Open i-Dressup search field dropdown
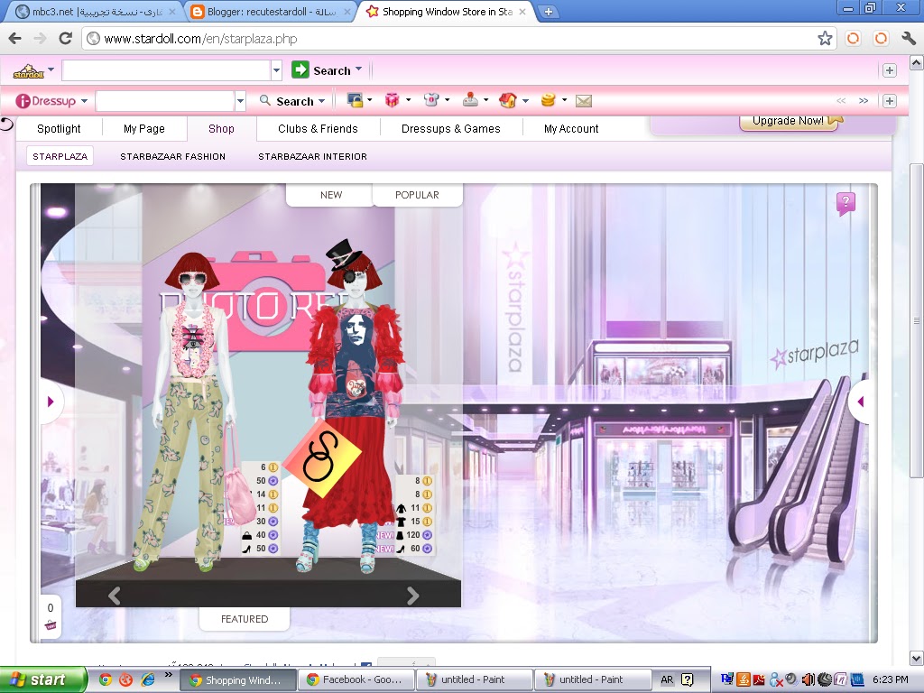924x693 pixels. click(240, 101)
